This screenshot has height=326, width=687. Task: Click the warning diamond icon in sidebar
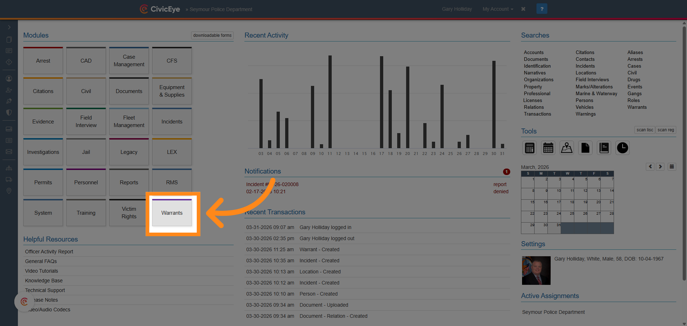[x=9, y=62]
